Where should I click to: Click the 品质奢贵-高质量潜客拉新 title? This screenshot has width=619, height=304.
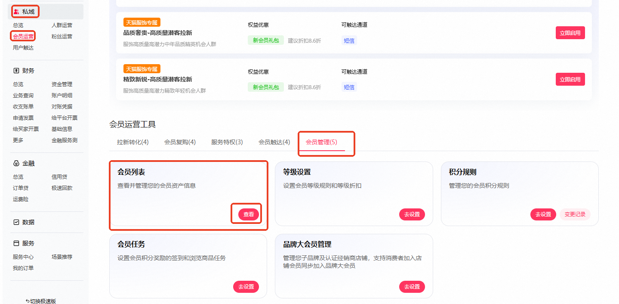coord(157,33)
